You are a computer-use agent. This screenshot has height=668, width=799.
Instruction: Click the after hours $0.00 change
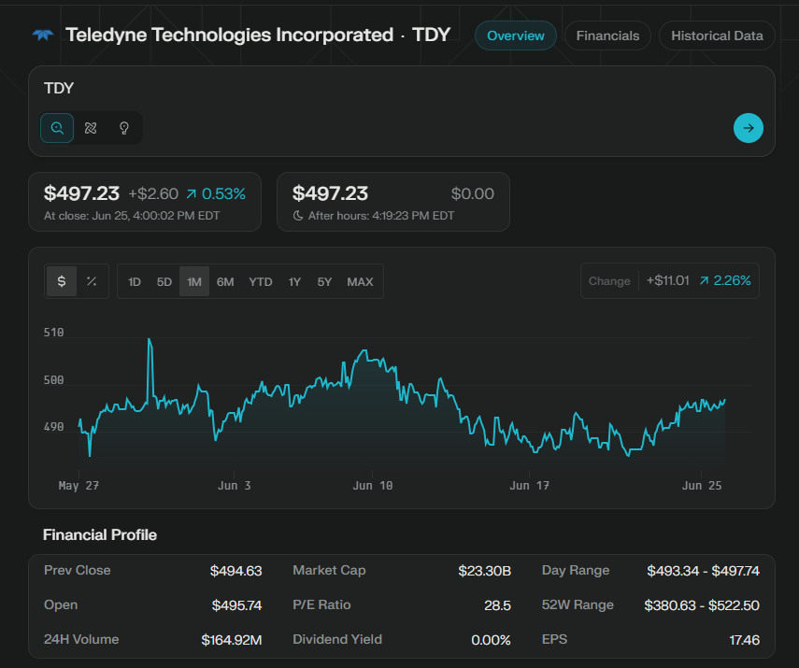472,193
